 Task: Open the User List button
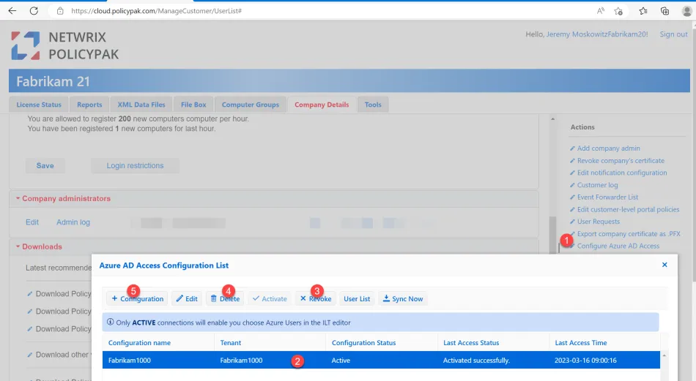coord(357,298)
